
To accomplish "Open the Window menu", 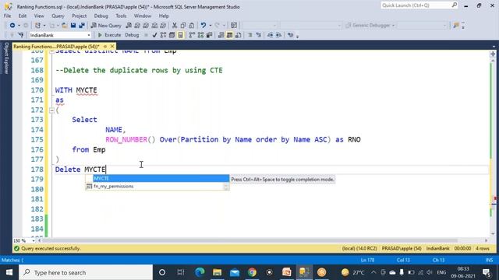I will point(142,16).
